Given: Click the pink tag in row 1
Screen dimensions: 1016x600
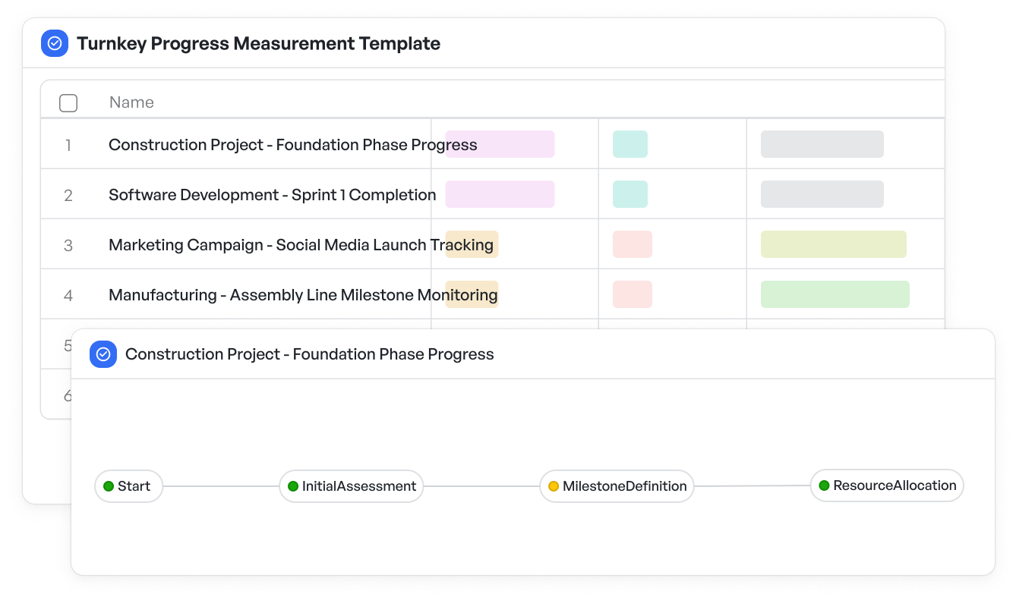Looking at the screenshot, I should point(500,144).
